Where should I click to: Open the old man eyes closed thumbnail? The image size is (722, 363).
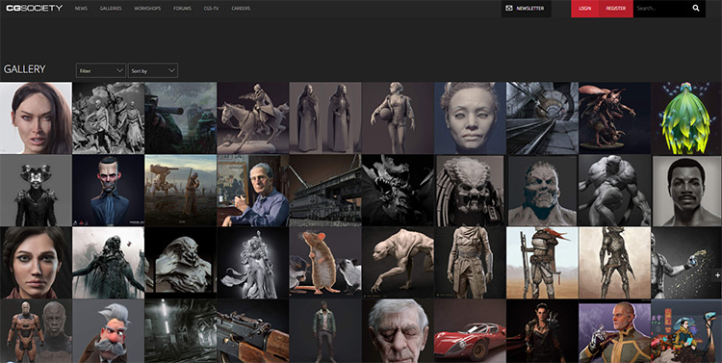point(398,331)
